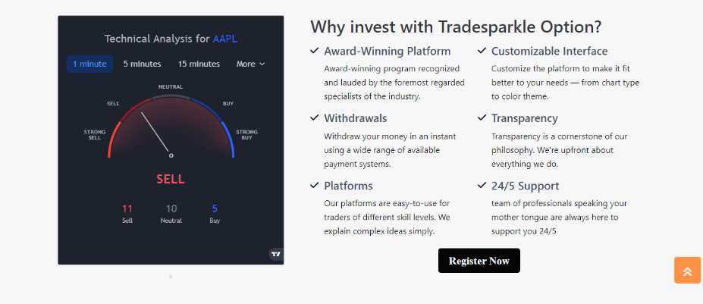Click checkmark icon next to Transparency

click(482, 118)
